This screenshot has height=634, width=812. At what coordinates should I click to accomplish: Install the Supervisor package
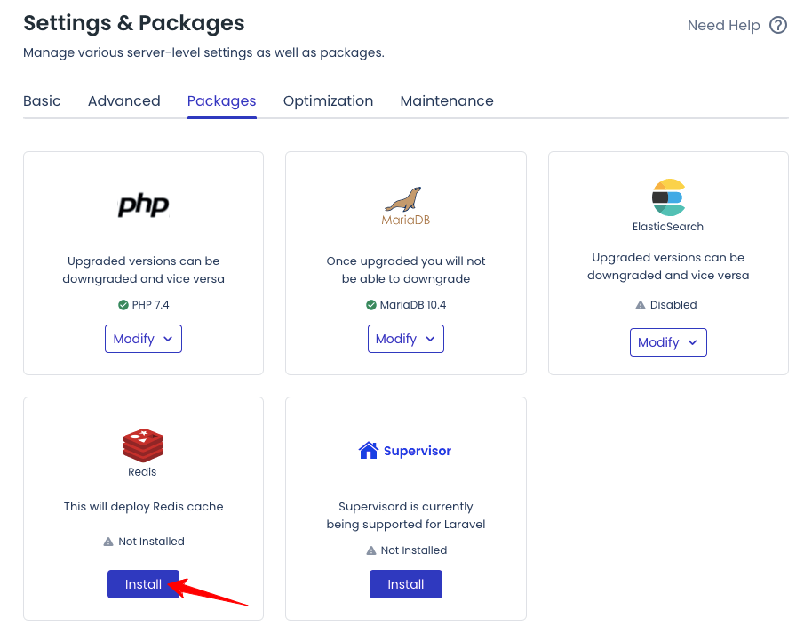click(x=405, y=584)
